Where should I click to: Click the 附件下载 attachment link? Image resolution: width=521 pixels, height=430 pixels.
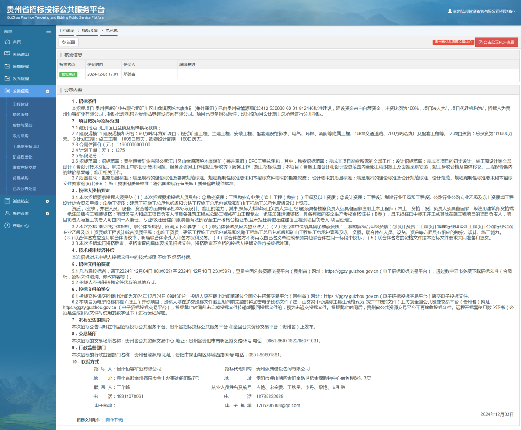click(114, 420)
